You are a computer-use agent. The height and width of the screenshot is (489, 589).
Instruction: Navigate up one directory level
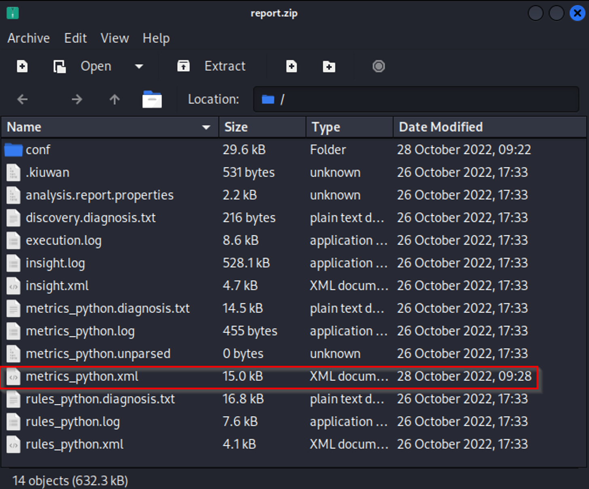114,99
